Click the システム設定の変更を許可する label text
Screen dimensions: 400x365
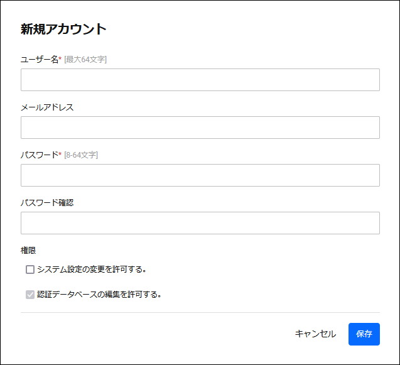point(92,270)
